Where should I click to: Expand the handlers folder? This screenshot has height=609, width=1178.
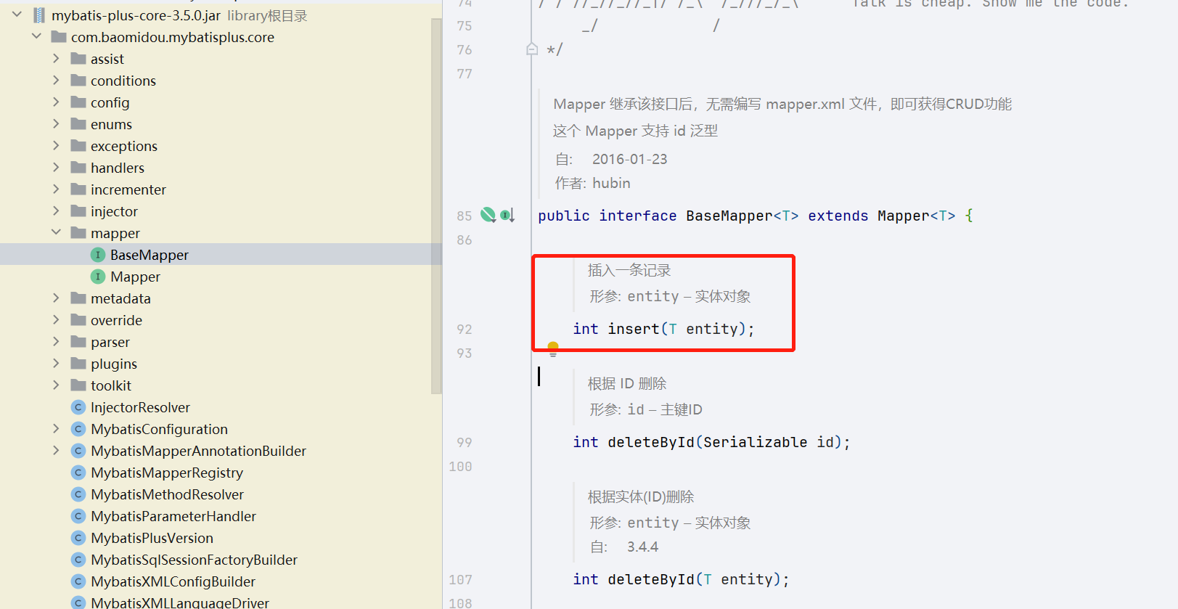(56, 167)
